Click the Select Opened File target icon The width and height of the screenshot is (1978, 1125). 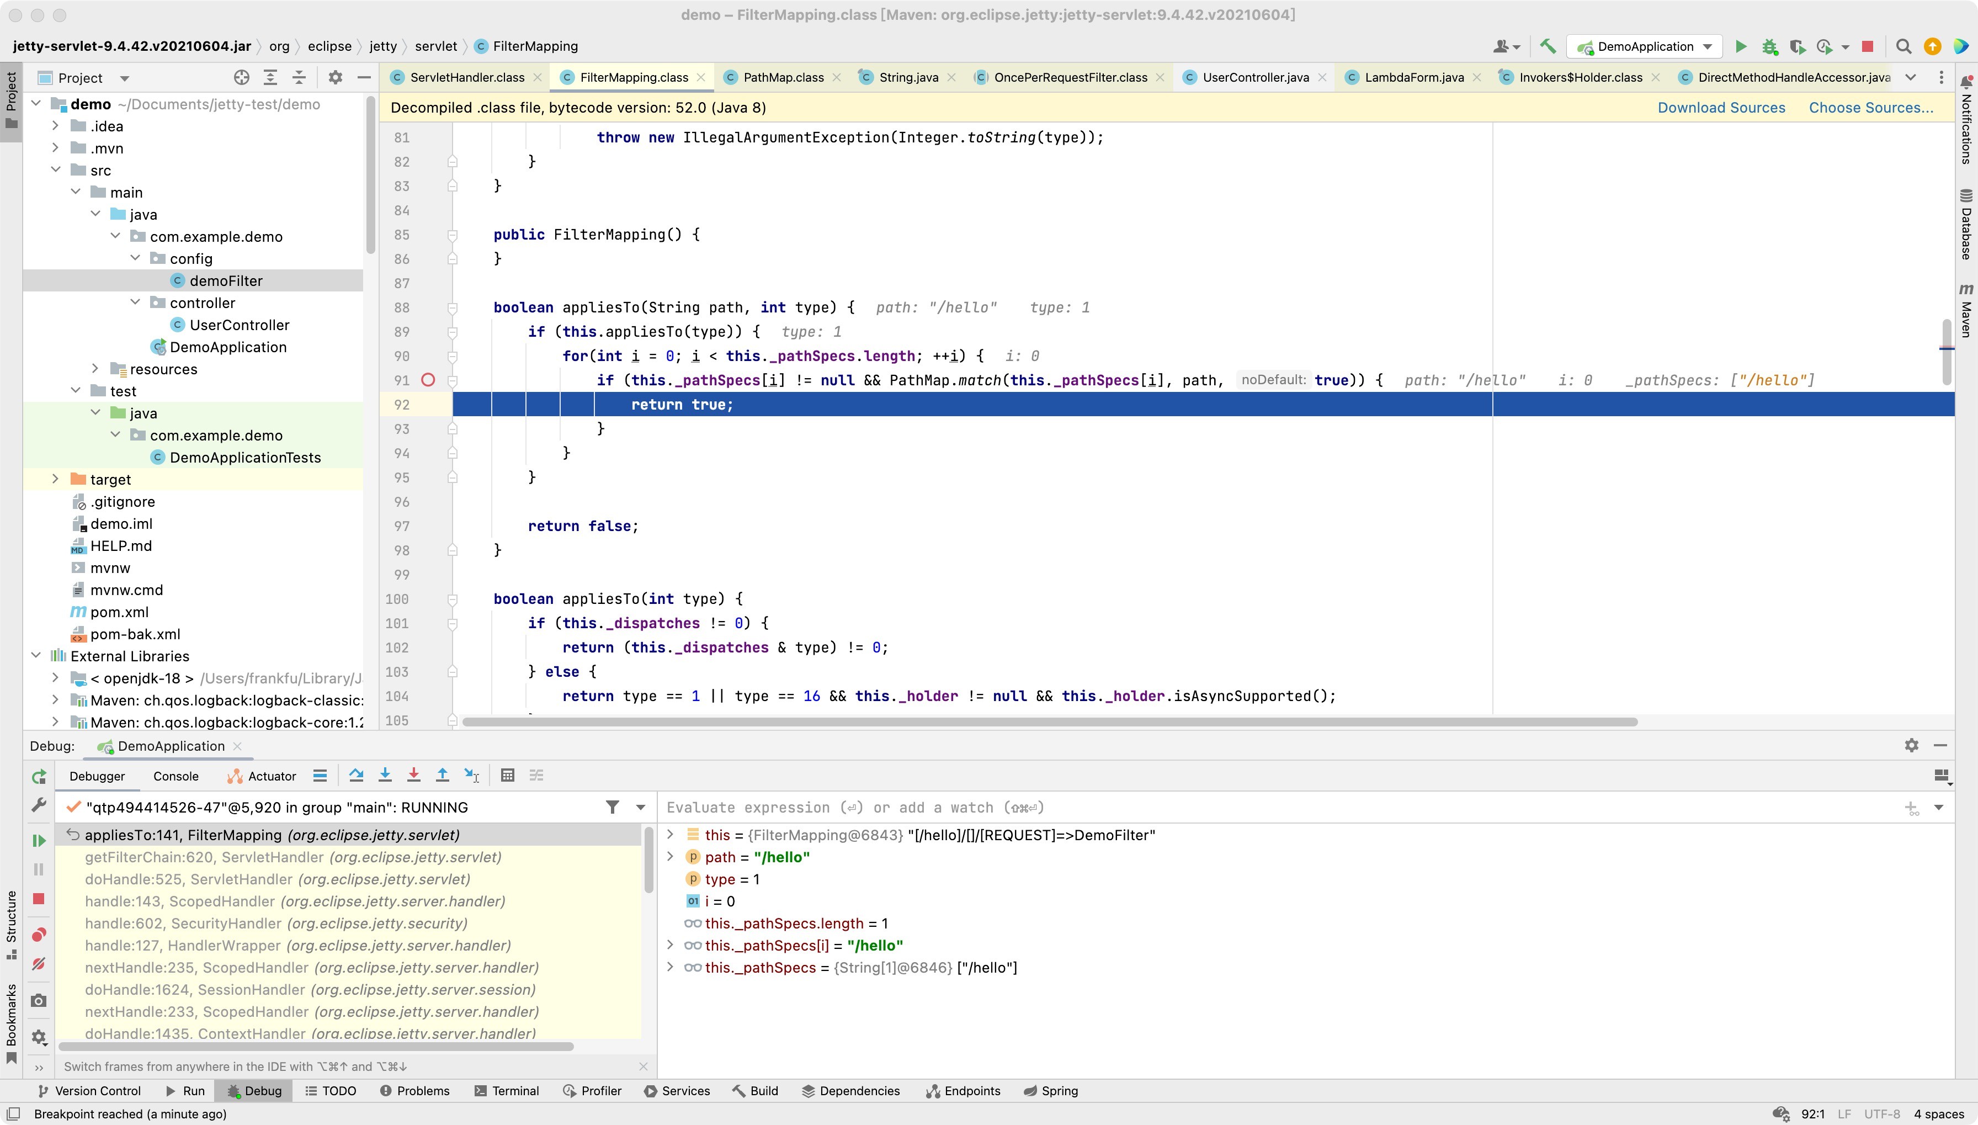click(242, 77)
